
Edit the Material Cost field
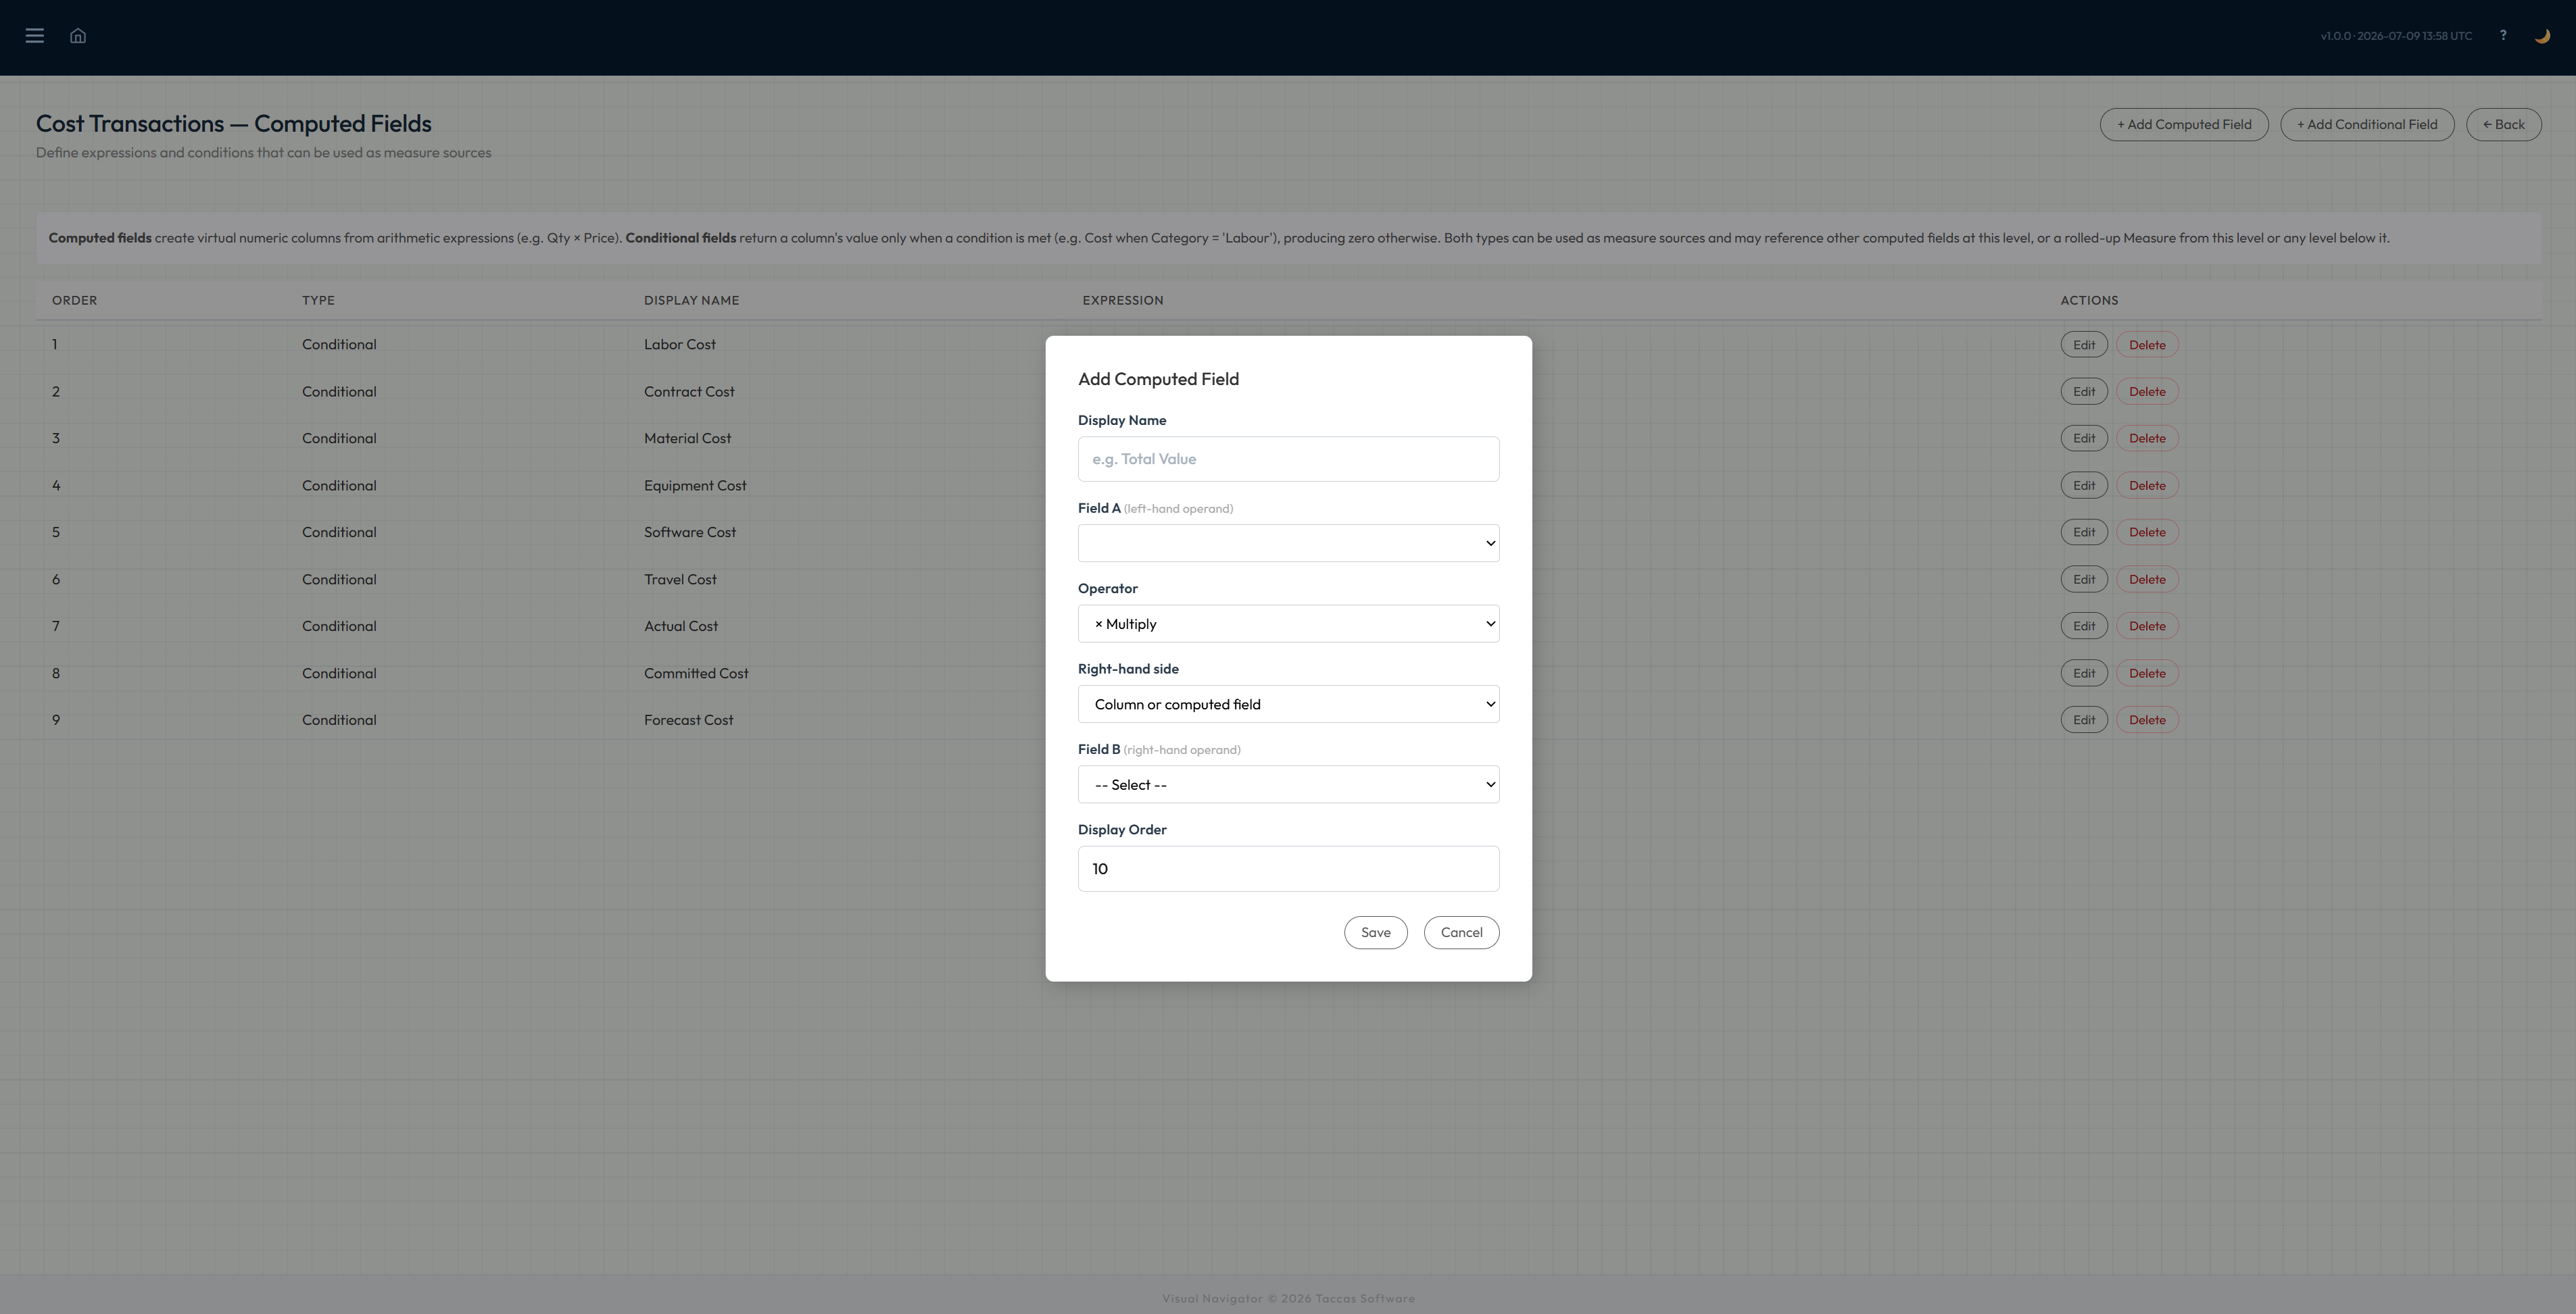click(x=2084, y=438)
